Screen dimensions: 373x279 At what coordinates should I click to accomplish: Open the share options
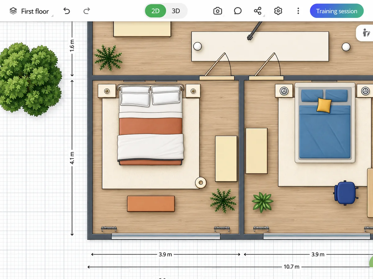tap(258, 11)
